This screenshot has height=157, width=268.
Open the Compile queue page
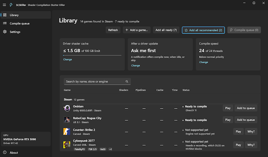point(26,23)
